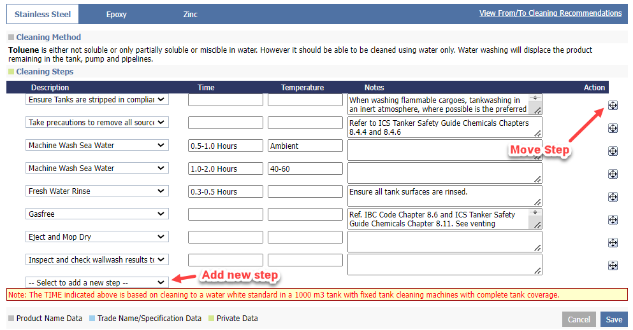This screenshot has height=330, width=633.
Task: Click move icon for Ensure Tanks stripped step
Action: tap(613, 106)
